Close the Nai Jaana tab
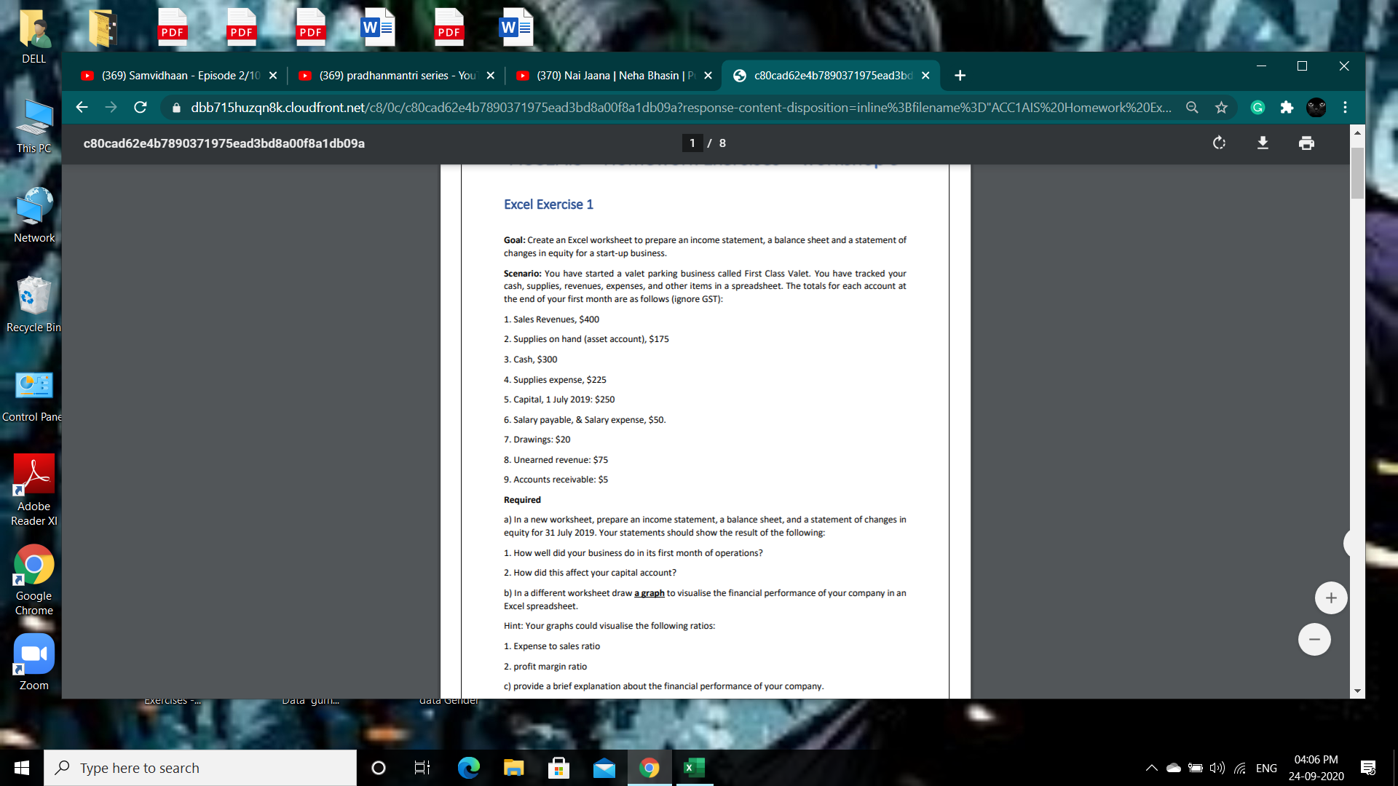Image resolution: width=1398 pixels, height=786 pixels. (708, 76)
